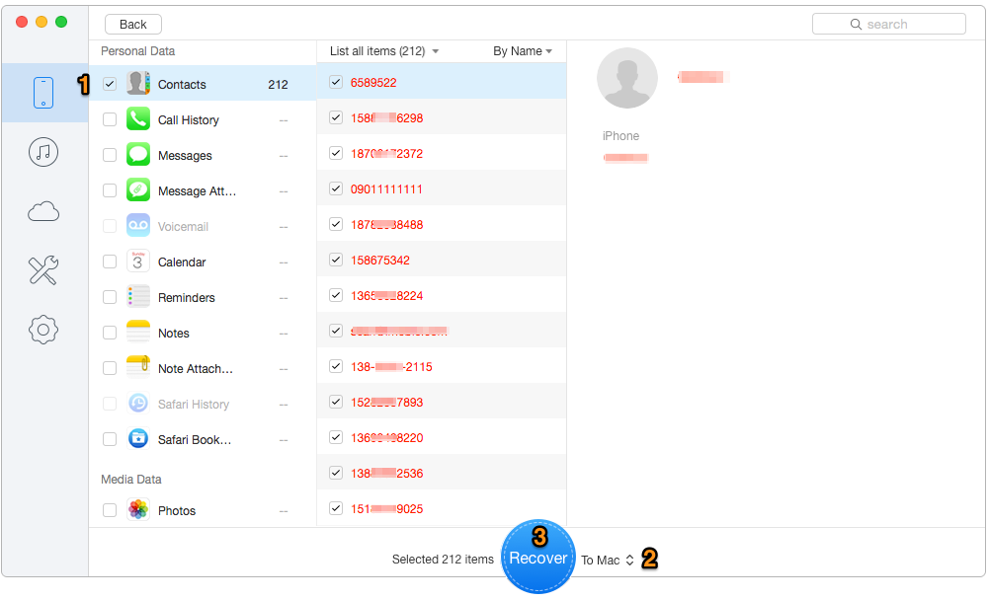
Task: Click inside the search field
Action: (889, 24)
